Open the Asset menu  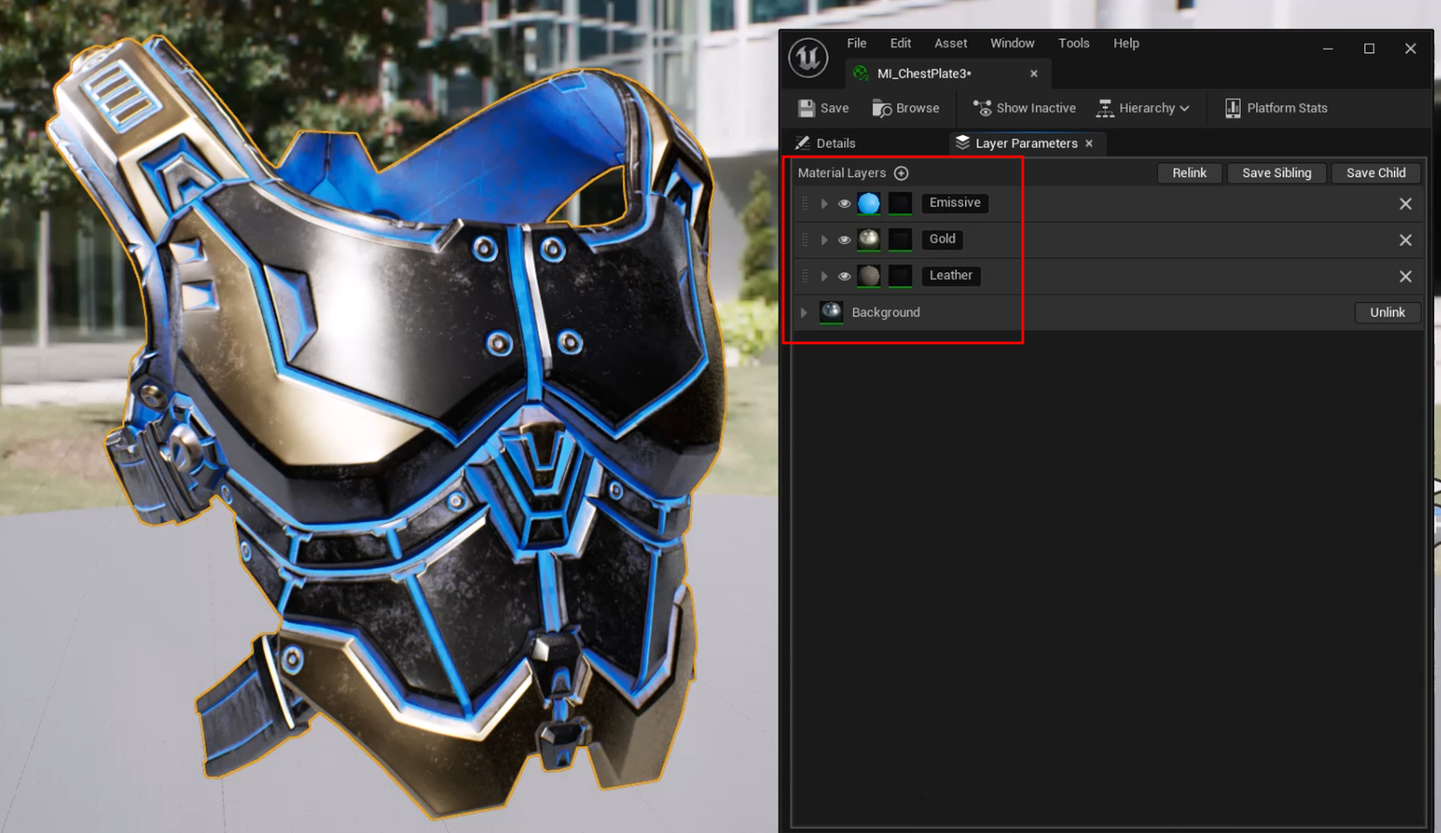tap(951, 44)
